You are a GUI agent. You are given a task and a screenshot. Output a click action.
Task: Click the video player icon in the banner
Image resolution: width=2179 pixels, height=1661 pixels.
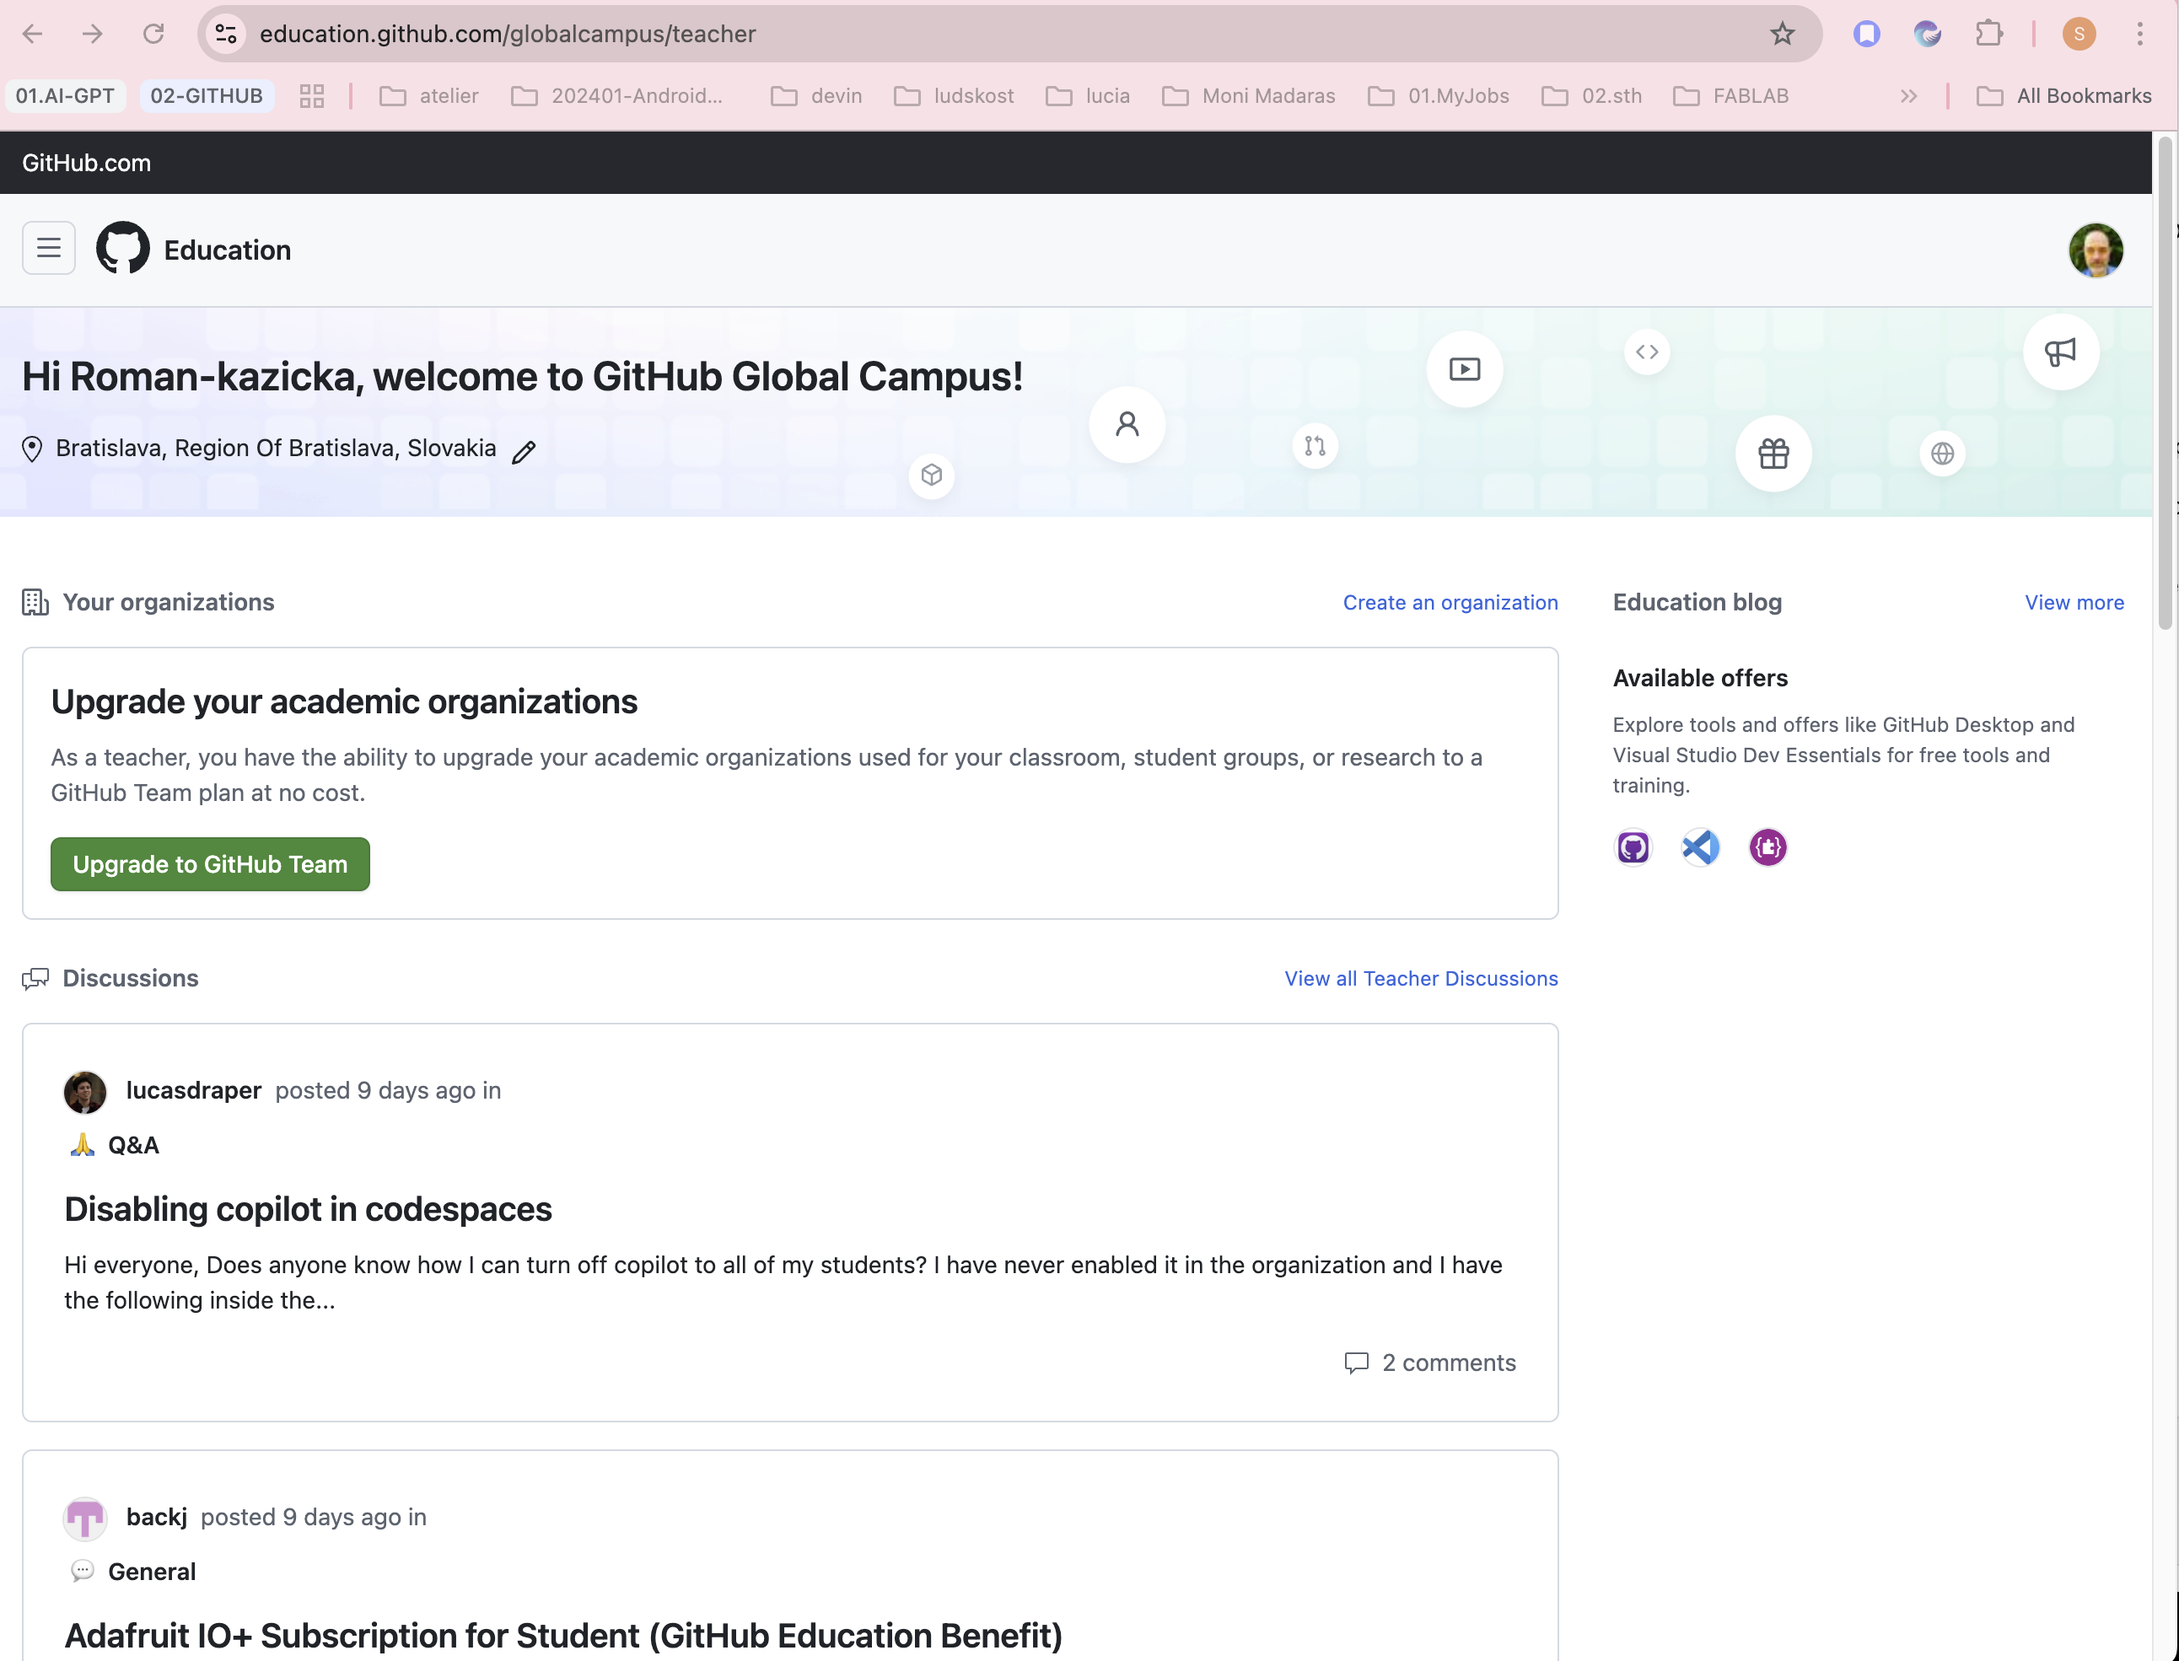(1464, 368)
